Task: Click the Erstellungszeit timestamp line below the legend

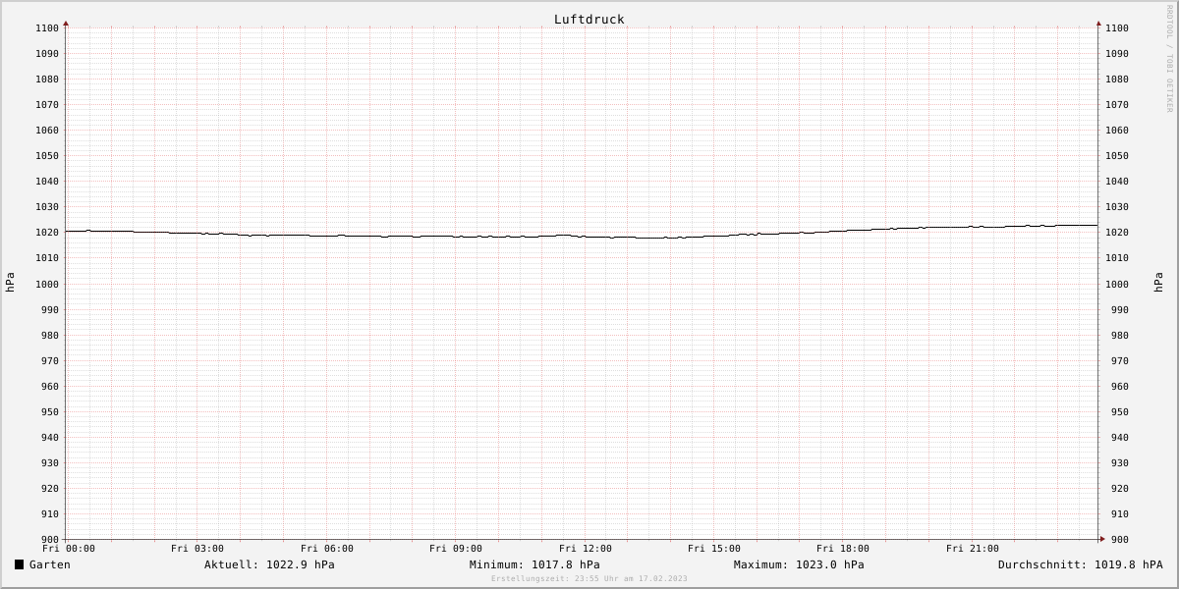Action: 589,579
